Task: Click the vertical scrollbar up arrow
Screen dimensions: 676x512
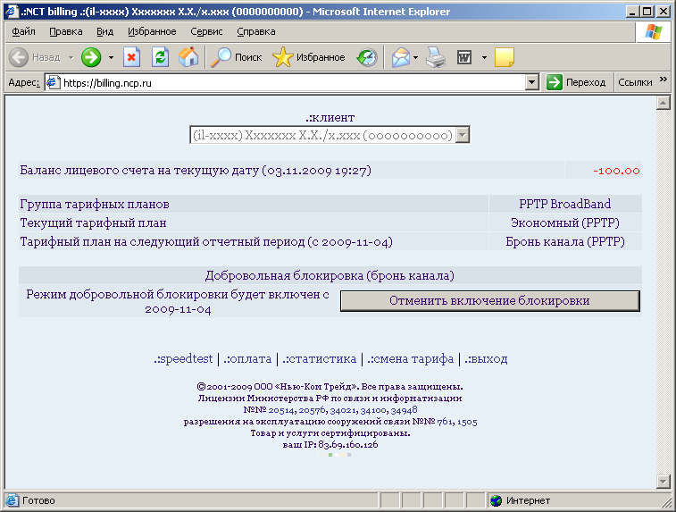Action: click(x=663, y=103)
